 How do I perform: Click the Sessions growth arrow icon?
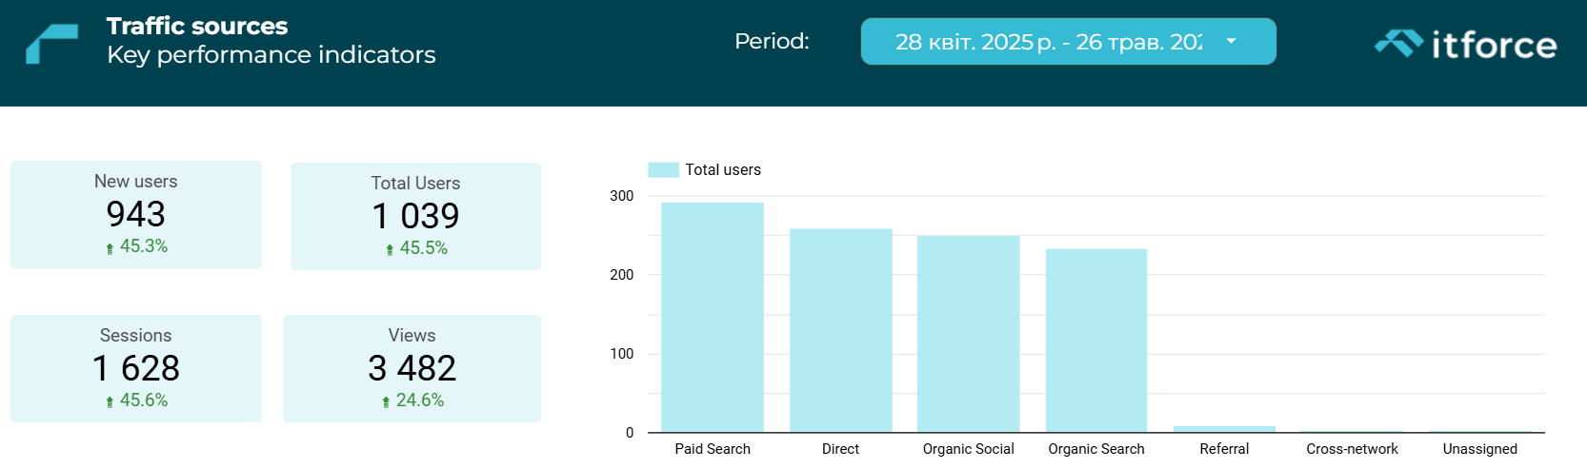110,402
